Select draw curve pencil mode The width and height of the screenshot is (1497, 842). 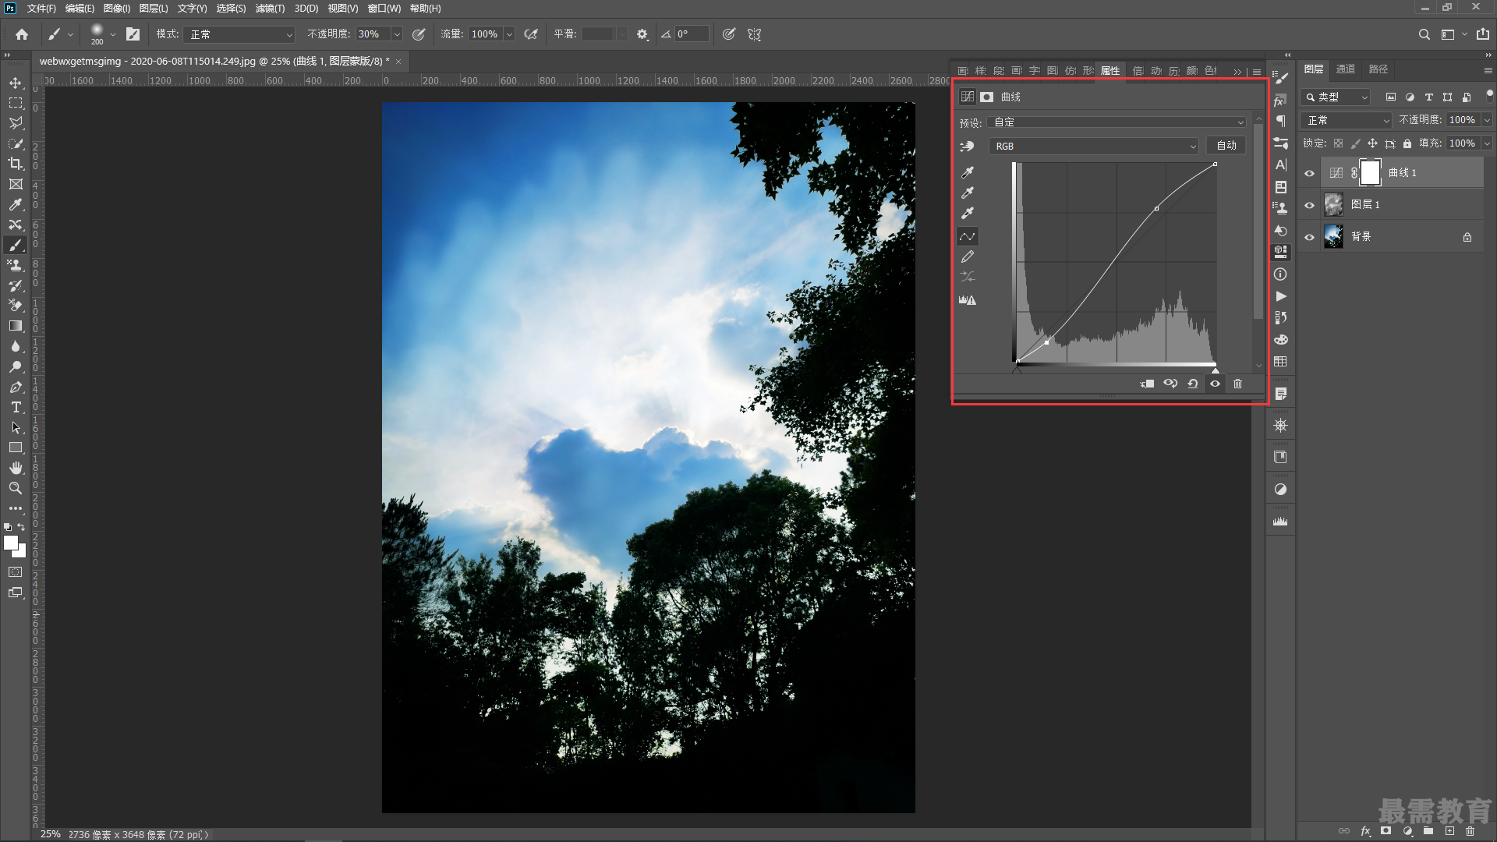tap(968, 256)
